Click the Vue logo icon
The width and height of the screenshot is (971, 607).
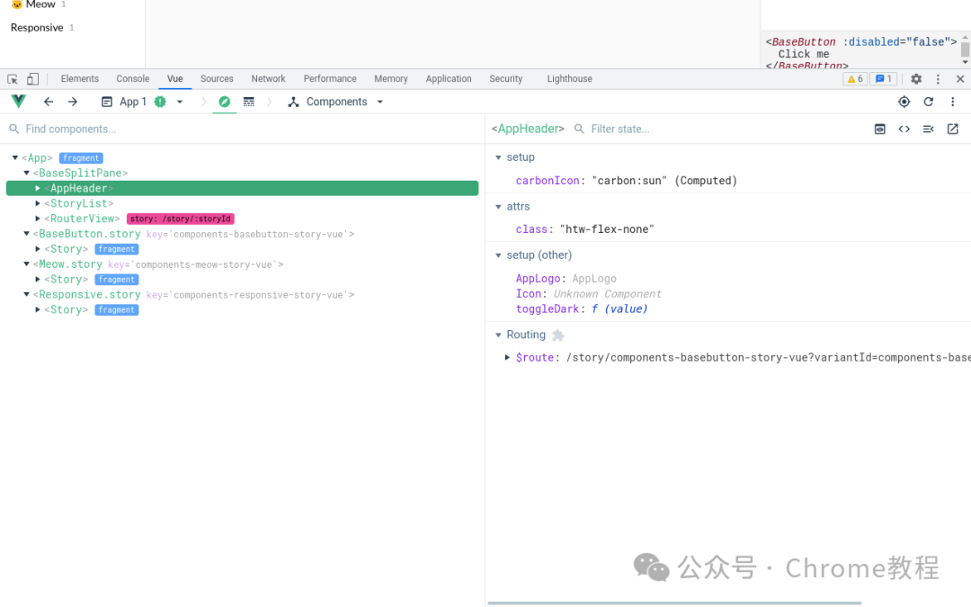19,101
